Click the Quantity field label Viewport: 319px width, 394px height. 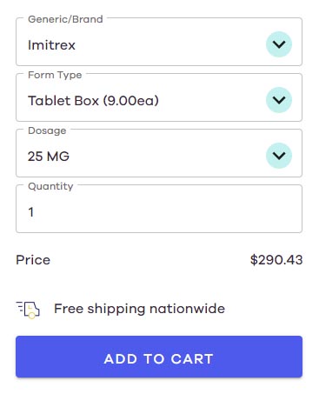[x=50, y=186]
